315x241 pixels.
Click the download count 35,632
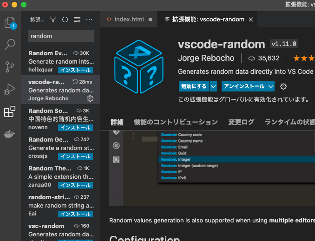pyautogui.click(x=264, y=58)
